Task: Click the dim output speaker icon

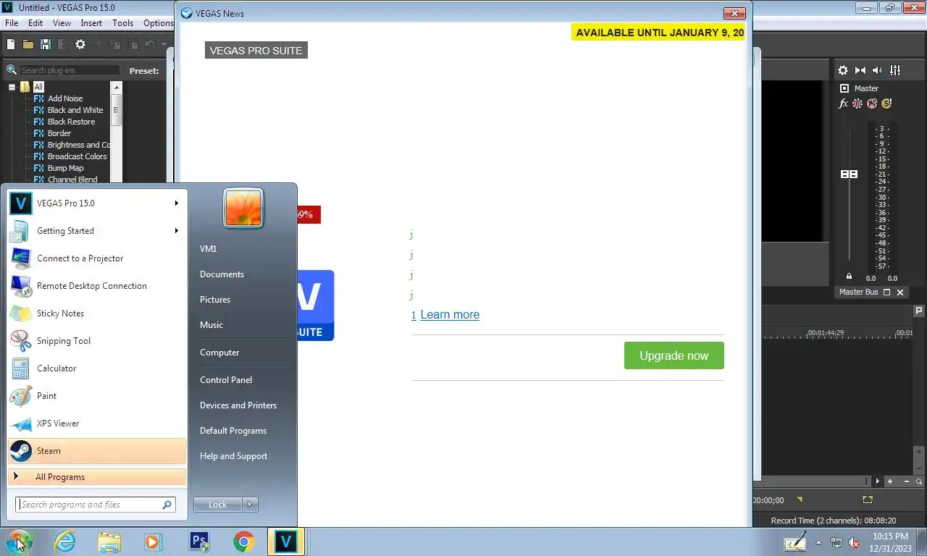Action: pos(878,70)
